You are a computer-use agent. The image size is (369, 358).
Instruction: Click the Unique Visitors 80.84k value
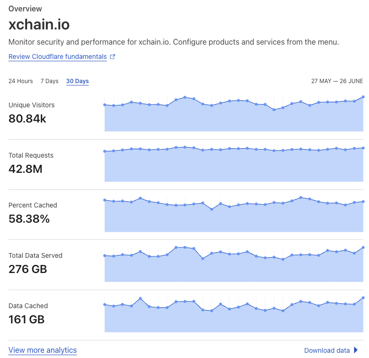tap(27, 119)
